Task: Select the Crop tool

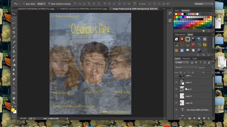Action: coord(14,32)
